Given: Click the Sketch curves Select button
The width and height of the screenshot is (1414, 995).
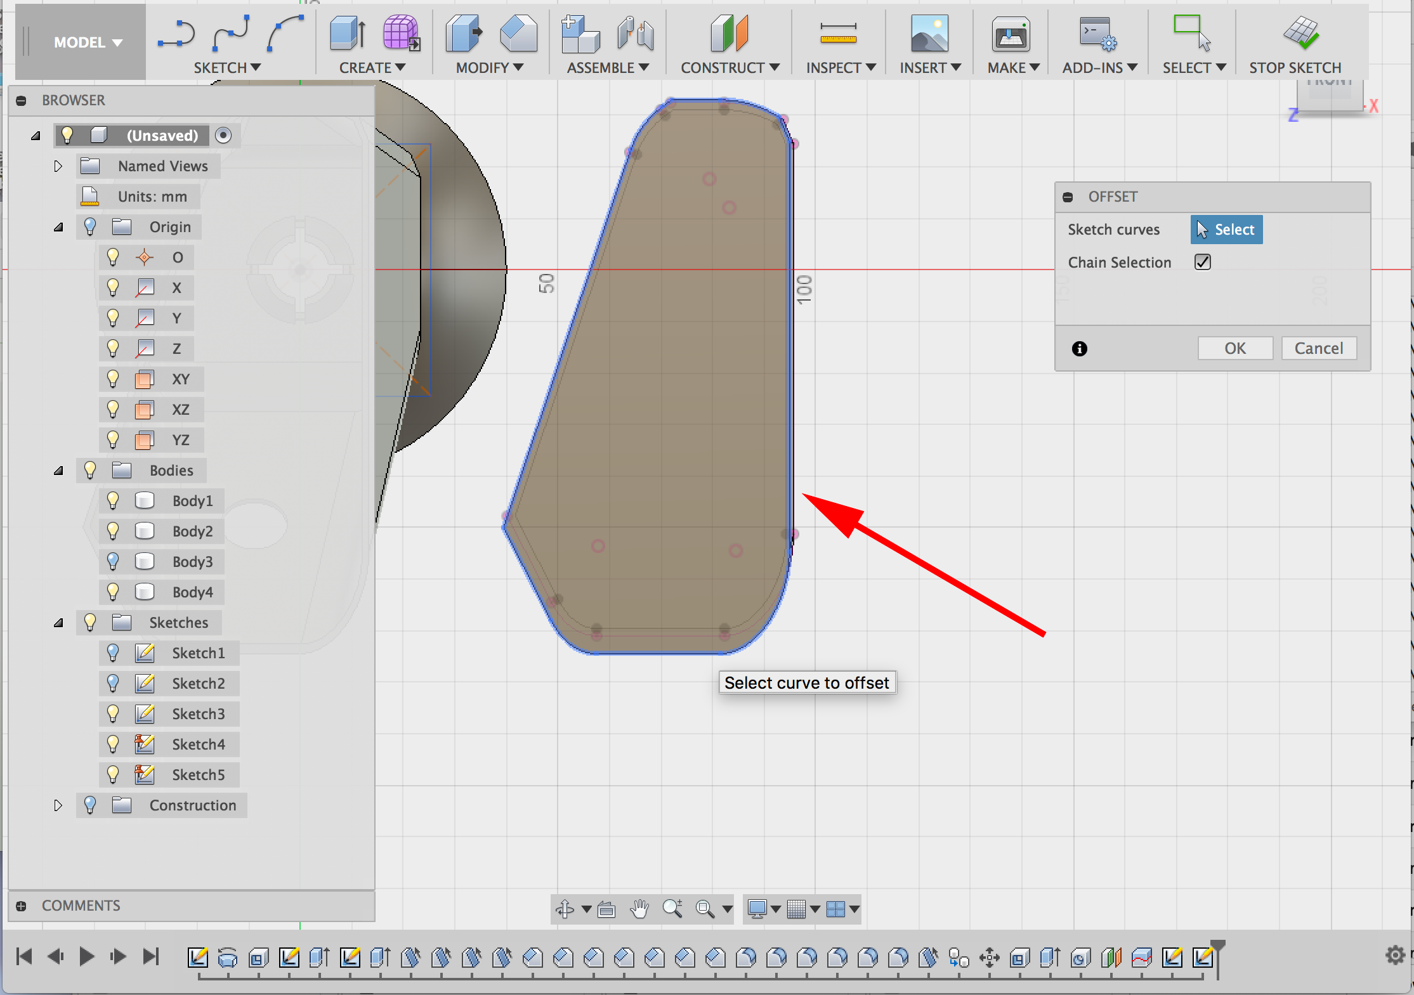Looking at the screenshot, I should coord(1226,230).
